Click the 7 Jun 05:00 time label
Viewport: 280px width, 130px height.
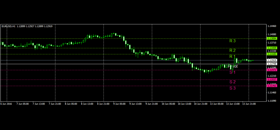[x=23, y=104]
